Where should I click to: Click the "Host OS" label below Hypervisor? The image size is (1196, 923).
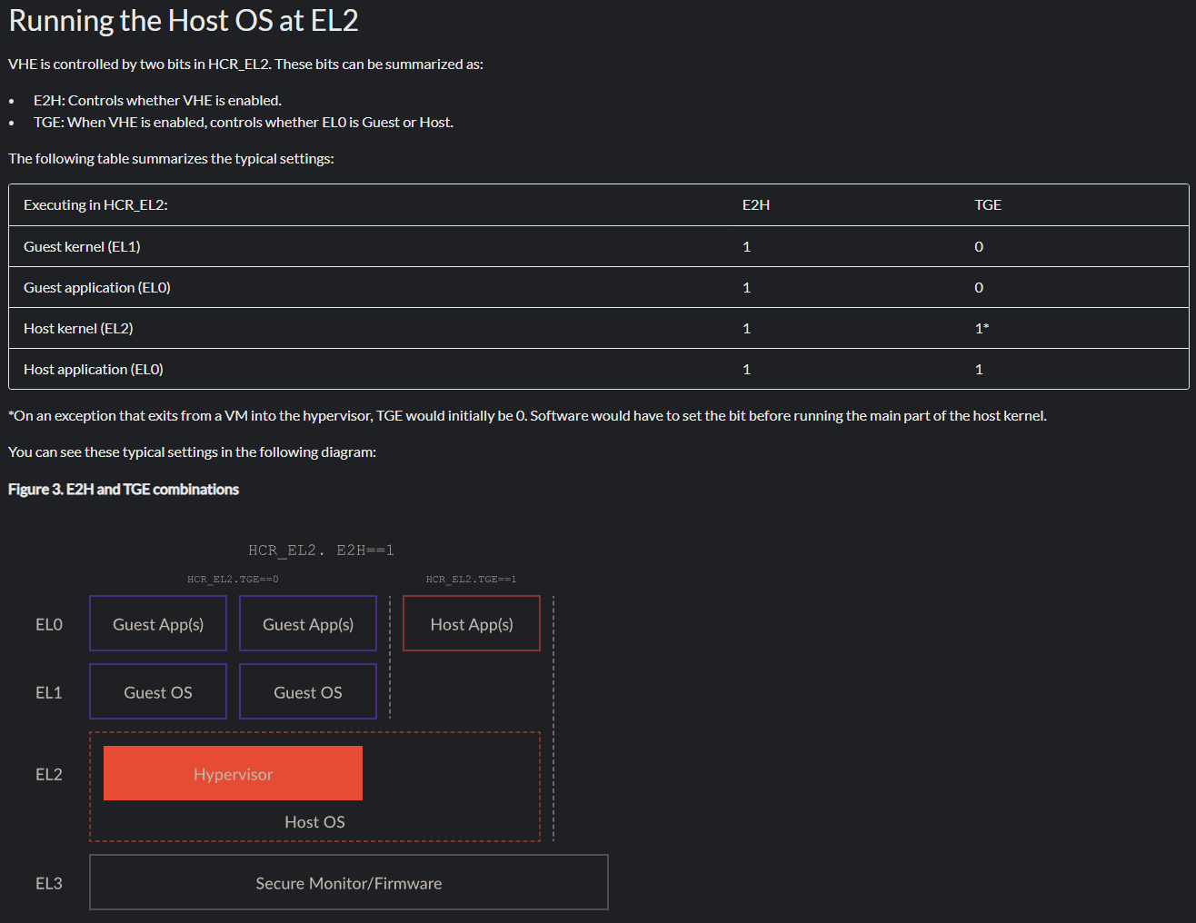point(314,822)
